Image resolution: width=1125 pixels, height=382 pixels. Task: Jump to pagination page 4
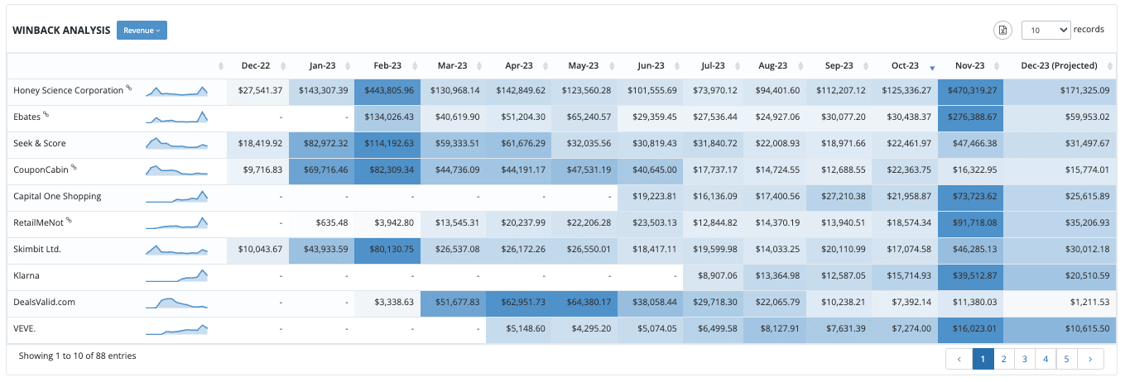[1046, 359]
